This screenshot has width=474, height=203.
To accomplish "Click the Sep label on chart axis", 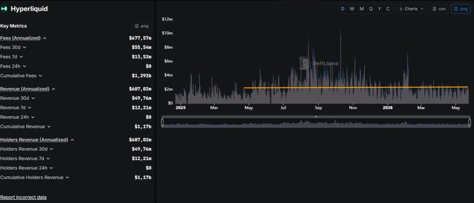I will pyautogui.click(x=318, y=108).
